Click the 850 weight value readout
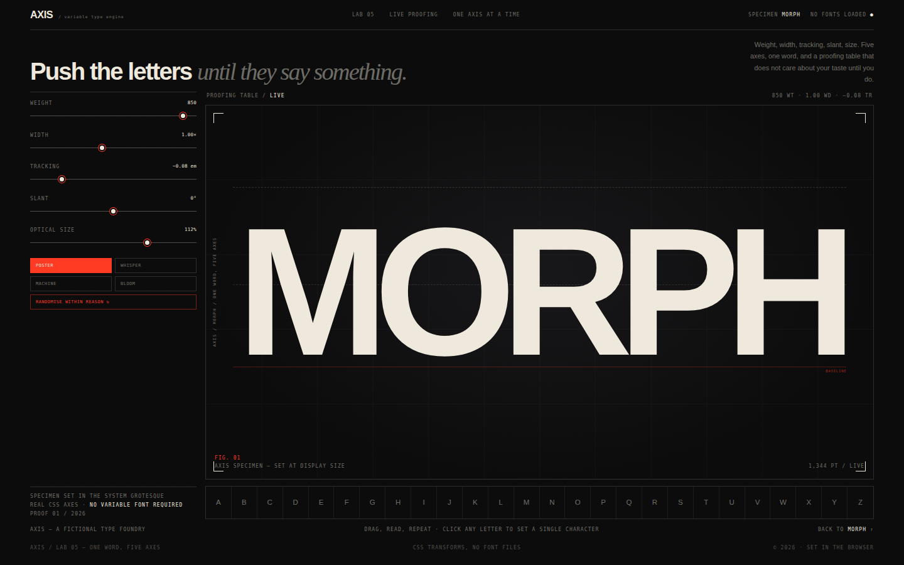This screenshot has width=904, height=565. pos(192,103)
